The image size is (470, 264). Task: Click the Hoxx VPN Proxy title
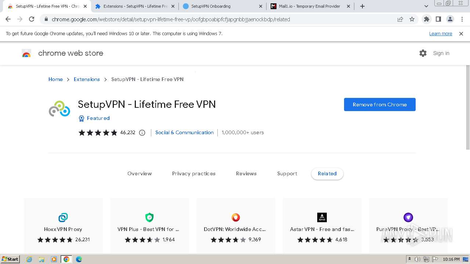[x=63, y=229]
